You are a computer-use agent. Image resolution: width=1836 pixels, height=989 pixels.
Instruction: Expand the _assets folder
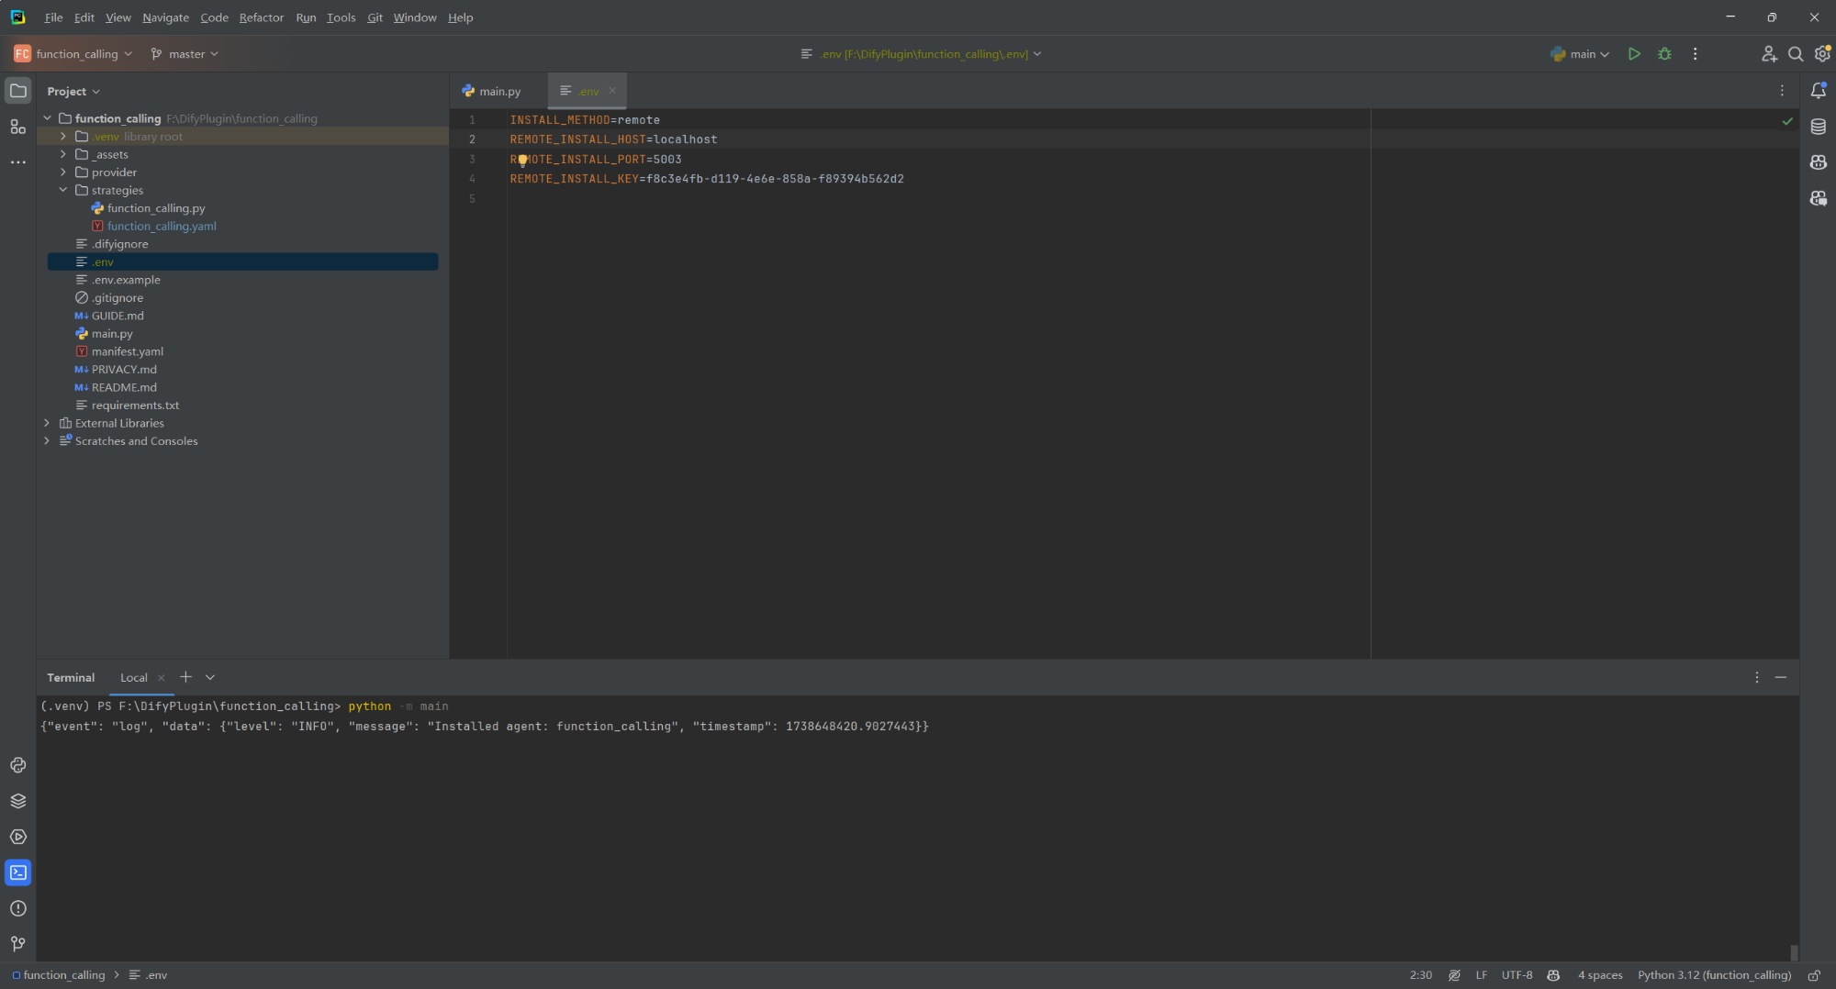coord(63,154)
